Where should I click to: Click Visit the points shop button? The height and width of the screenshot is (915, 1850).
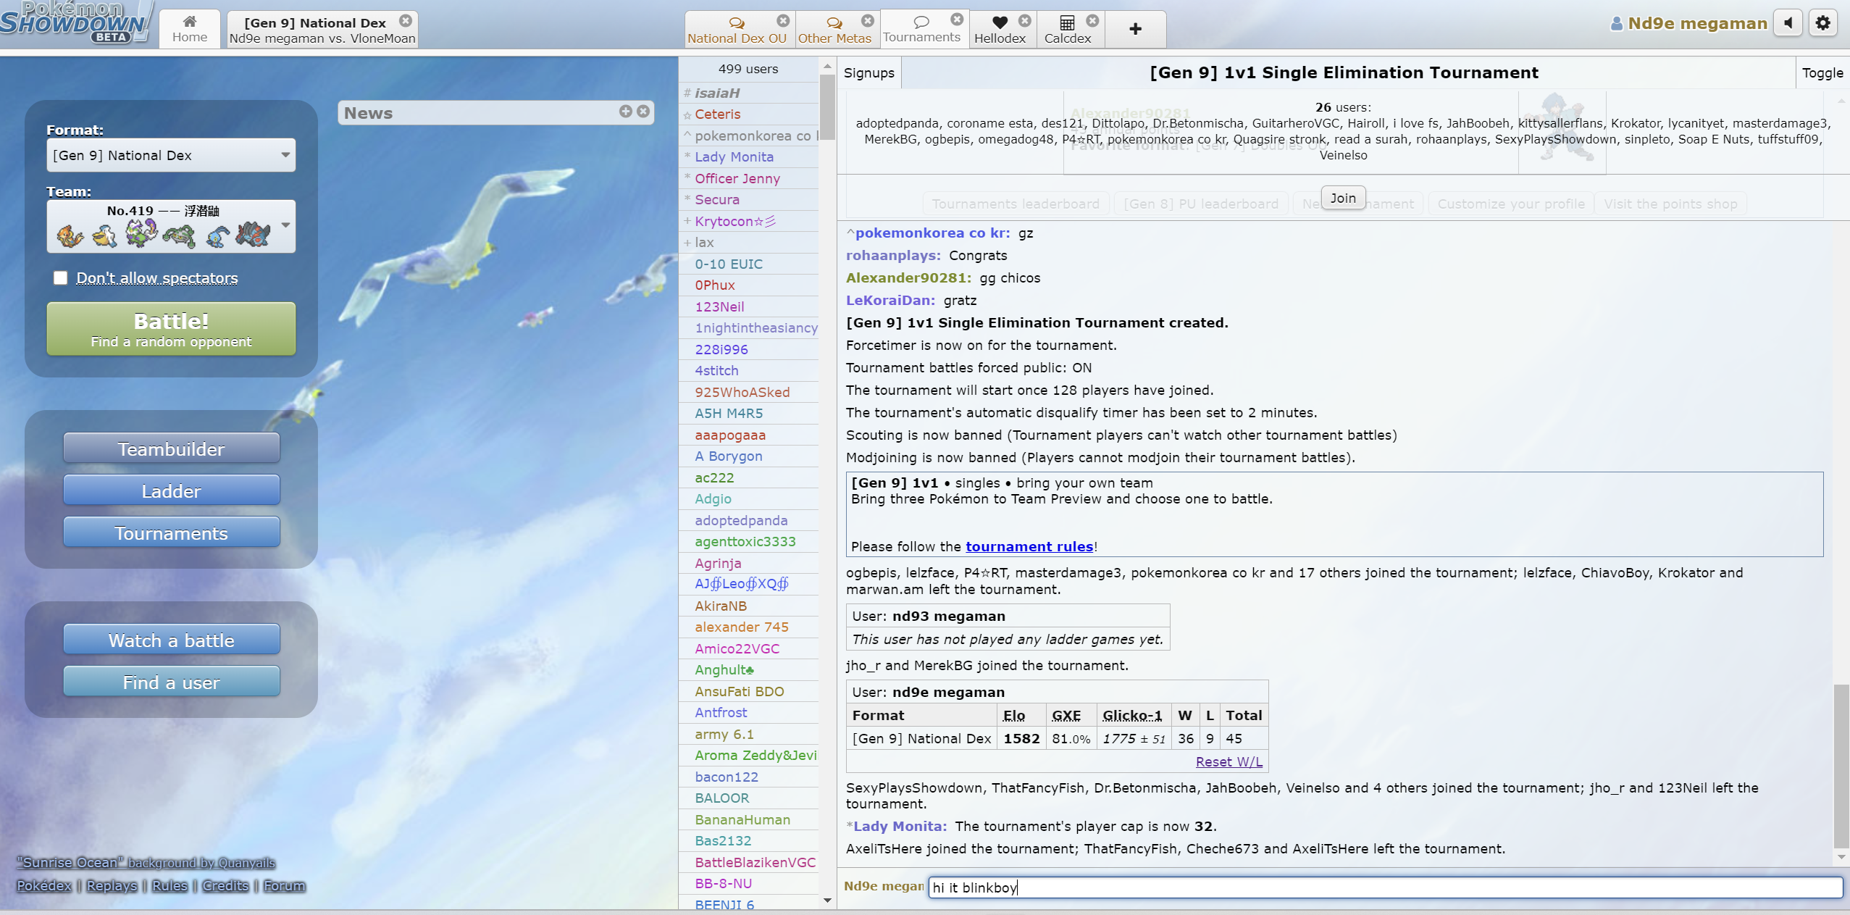[1670, 204]
